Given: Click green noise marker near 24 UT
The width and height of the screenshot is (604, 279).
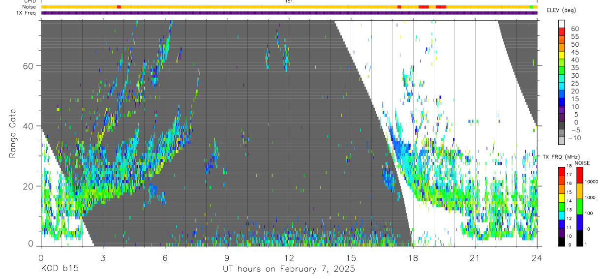Looking at the screenshot, I should tap(531, 7).
